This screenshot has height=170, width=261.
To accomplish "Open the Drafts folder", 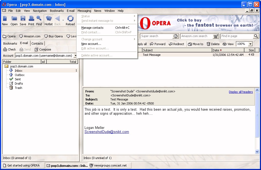I will click(19, 84).
